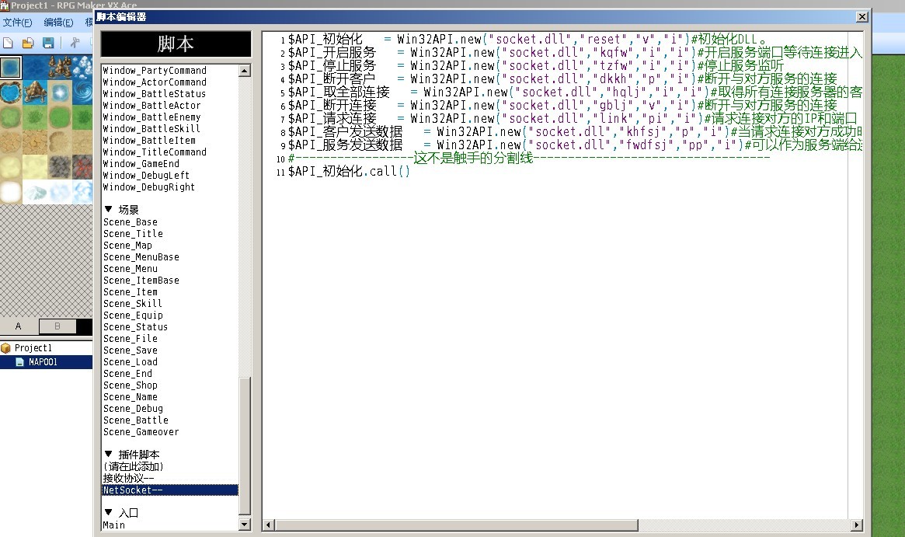Select the Scene_Title script
Image resolution: width=905 pixels, height=537 pixels.
click(x=134, y=234)
